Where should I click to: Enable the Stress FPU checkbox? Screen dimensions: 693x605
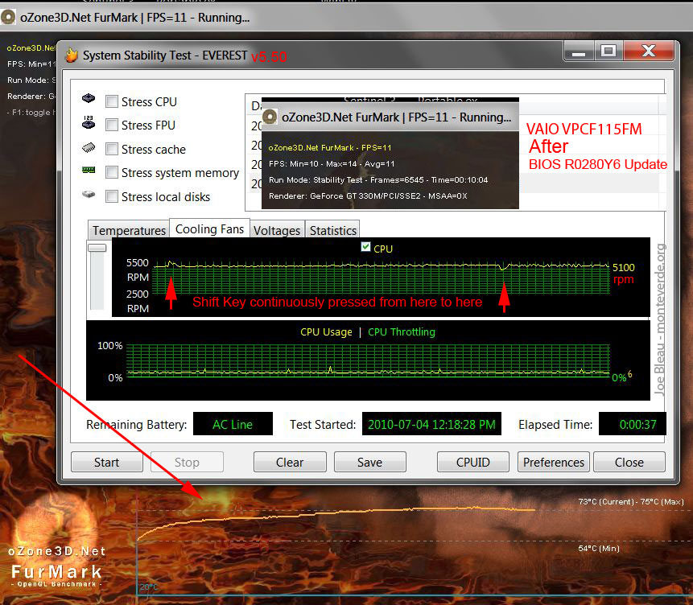pos(112,125)
